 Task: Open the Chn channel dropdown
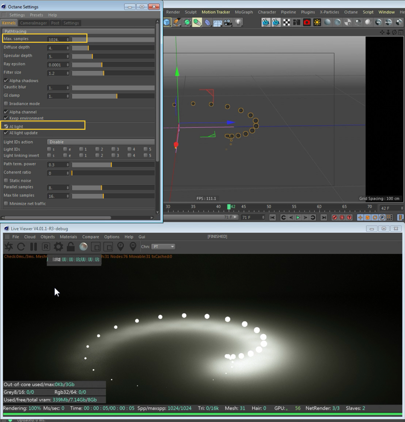(x=163, y=247)
